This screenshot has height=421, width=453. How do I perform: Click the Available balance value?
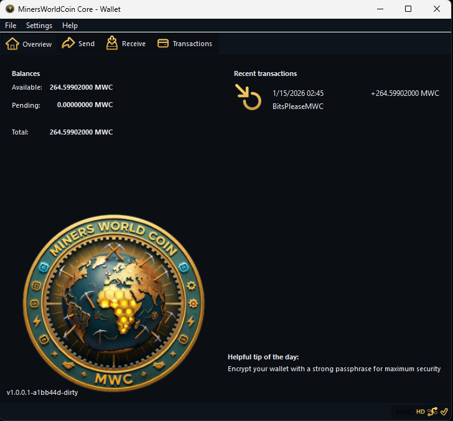81,87
